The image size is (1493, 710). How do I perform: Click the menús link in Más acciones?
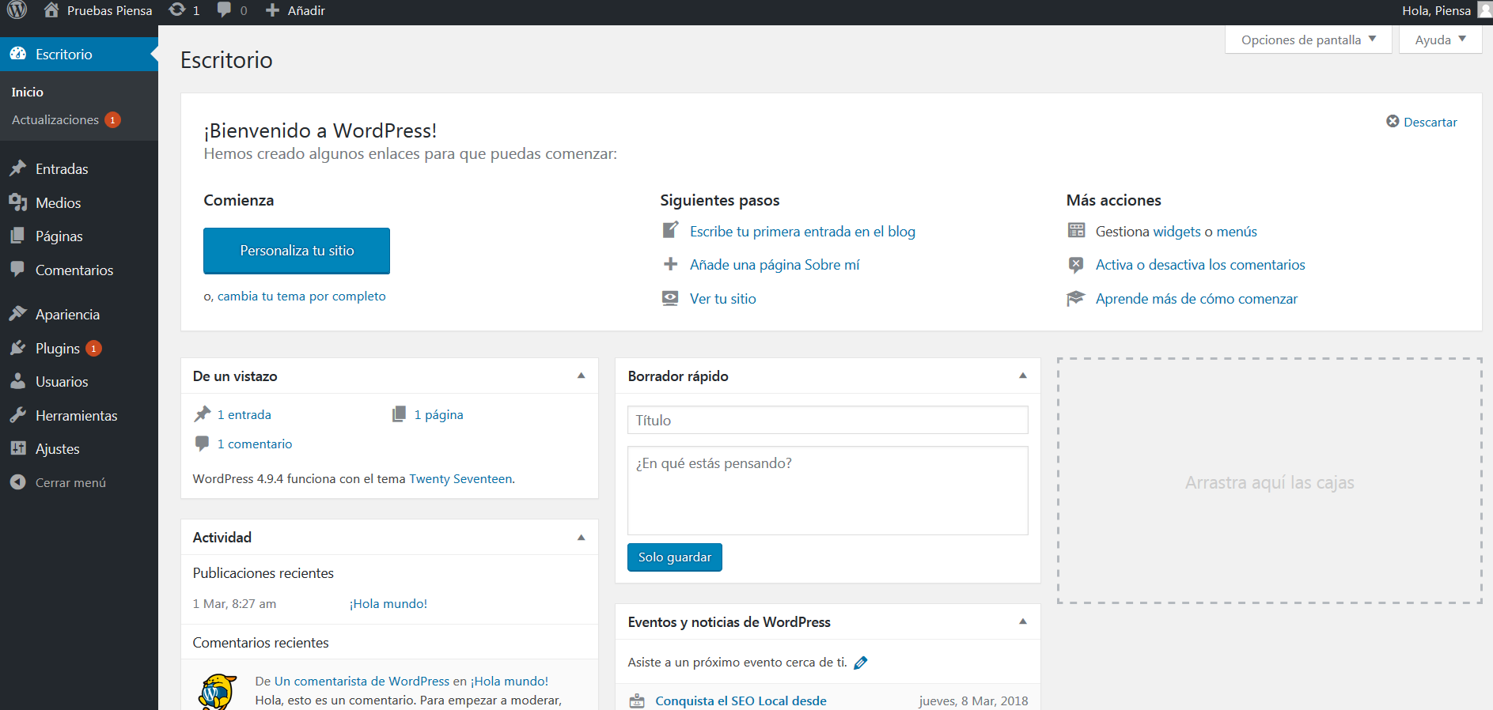click(1237, 231)
